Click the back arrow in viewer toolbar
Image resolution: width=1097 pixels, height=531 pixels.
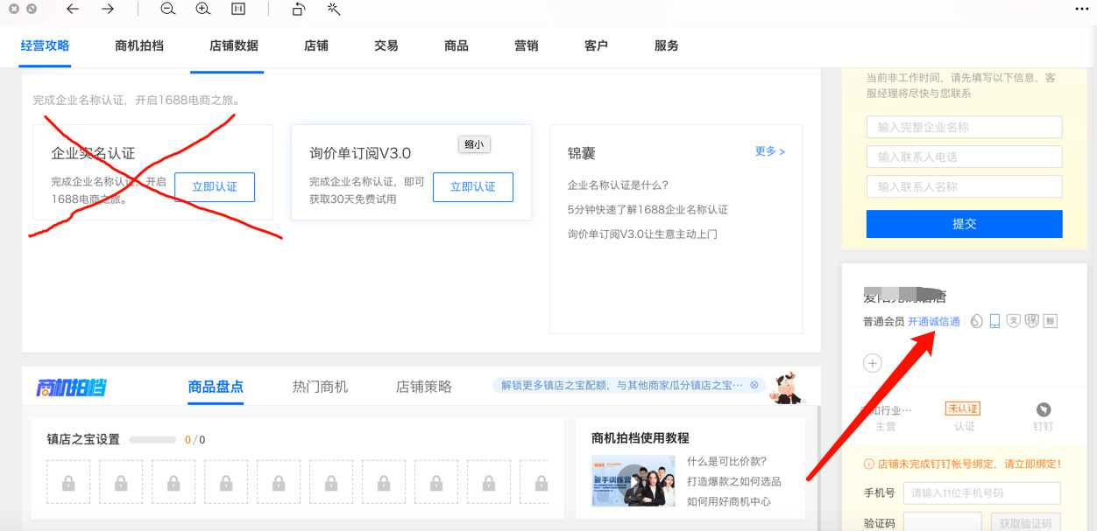(x=73, y=9)
